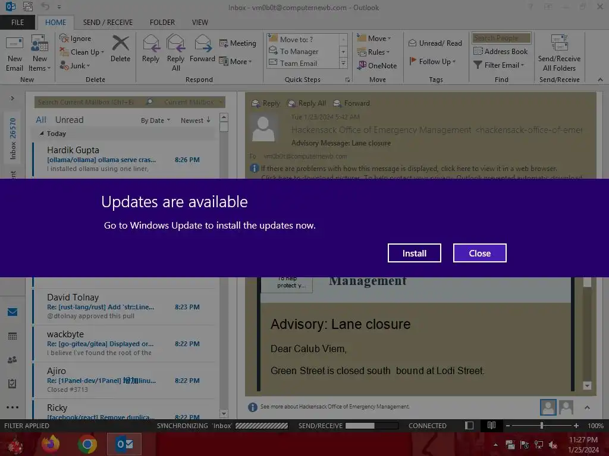Open the Rules dropdown
609x456 pixels.
[373, 52]
